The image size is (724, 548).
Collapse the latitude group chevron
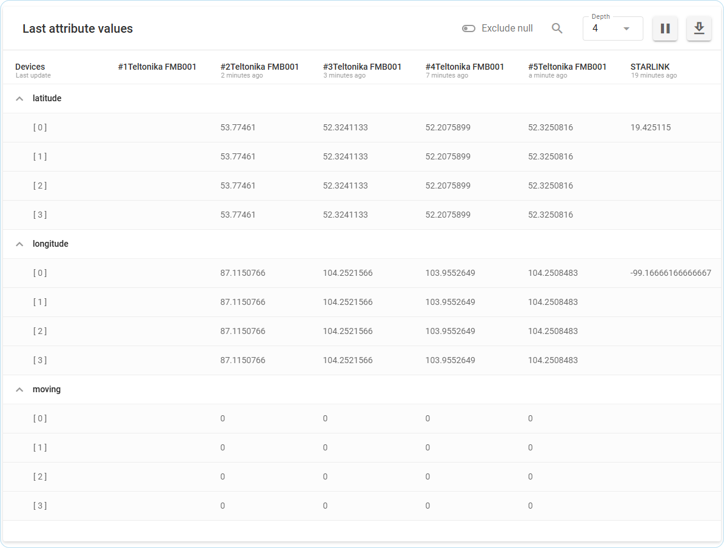coord(19,98)
